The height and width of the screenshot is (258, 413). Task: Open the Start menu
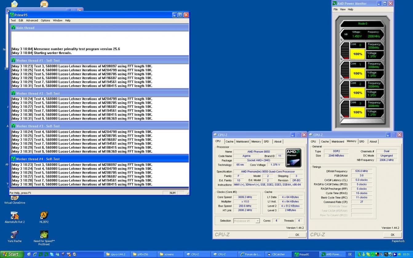pyautogui.click(x=12, y=254)
